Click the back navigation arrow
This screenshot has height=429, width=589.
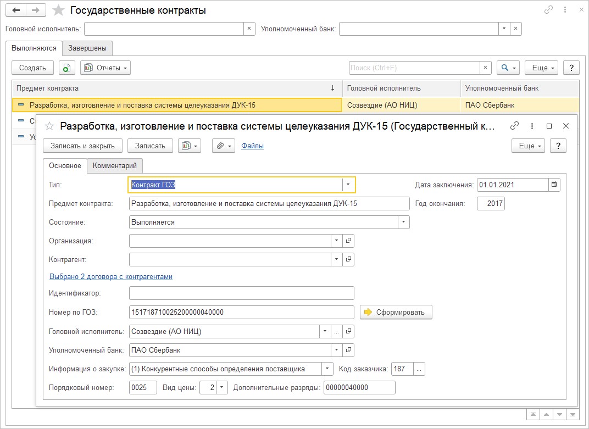[16, 10]
